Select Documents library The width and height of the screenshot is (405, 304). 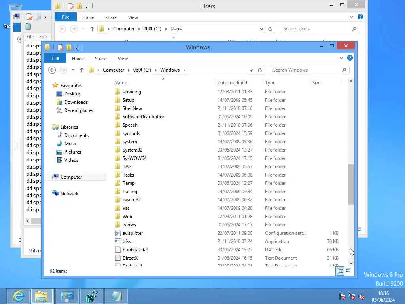point(76,135)
